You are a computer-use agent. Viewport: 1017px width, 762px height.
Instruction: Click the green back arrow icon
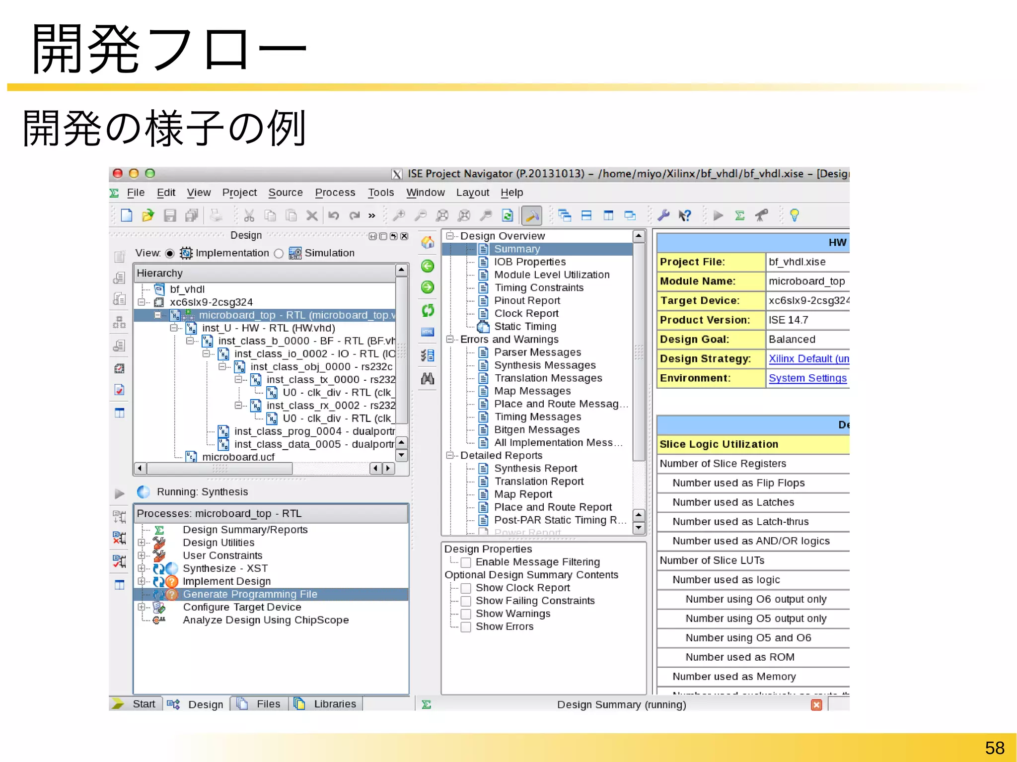428,266
